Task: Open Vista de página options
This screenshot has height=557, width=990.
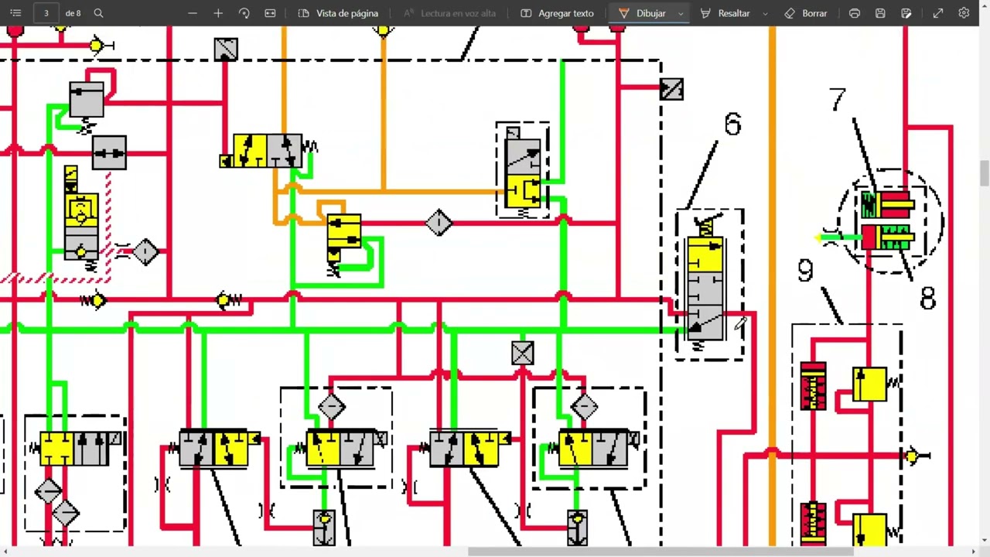Action: [x=338, y=13]
